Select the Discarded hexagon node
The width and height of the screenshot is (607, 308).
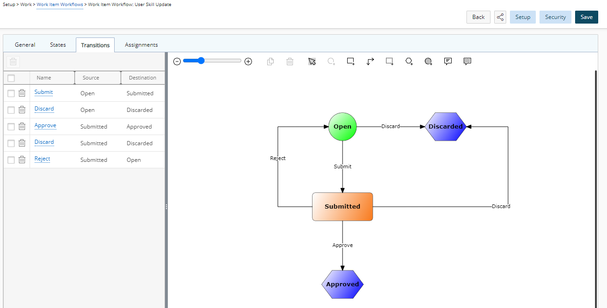click(x=445, y=127)
